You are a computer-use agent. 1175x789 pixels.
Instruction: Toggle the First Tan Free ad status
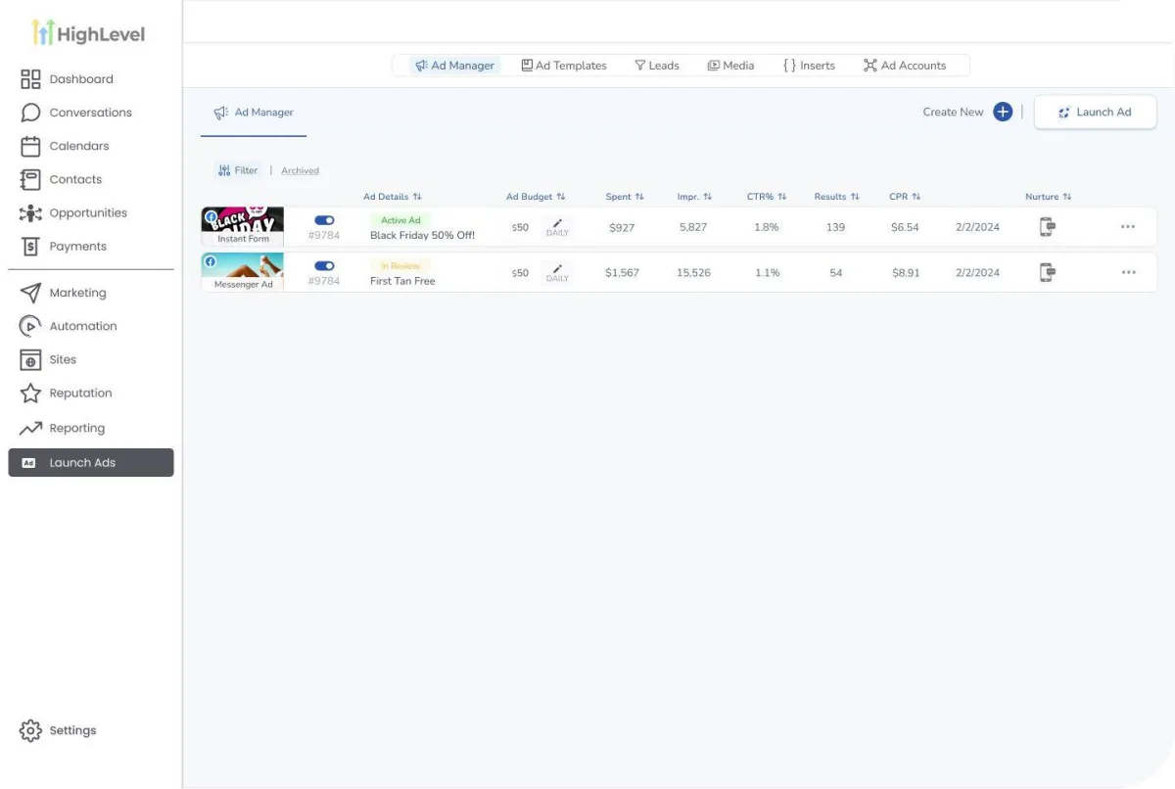[x=323, y=265]
